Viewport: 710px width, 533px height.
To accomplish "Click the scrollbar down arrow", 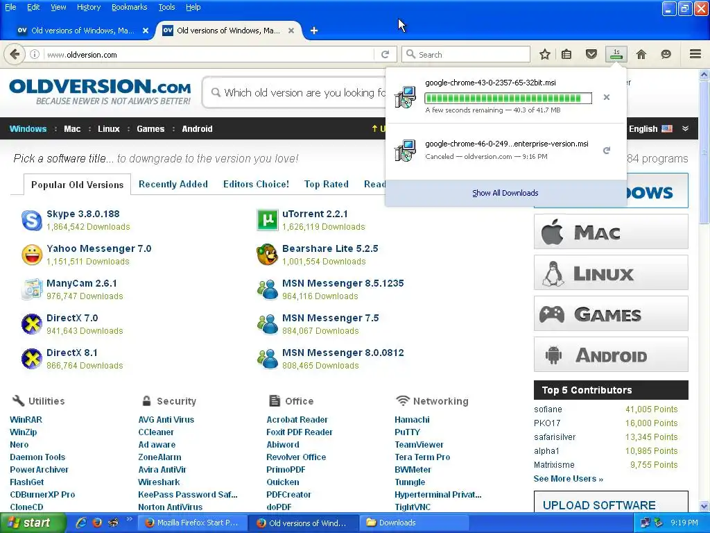I will [704, 506].
